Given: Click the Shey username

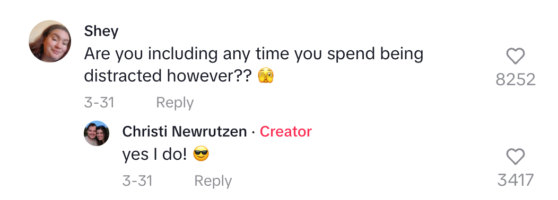Looking at the screenshot, I should coord(101,31).
